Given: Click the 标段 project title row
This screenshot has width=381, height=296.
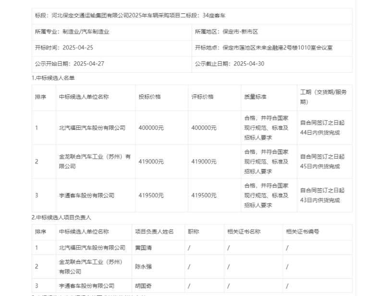Looking at the screenshot, I should [x=130, y=15].
